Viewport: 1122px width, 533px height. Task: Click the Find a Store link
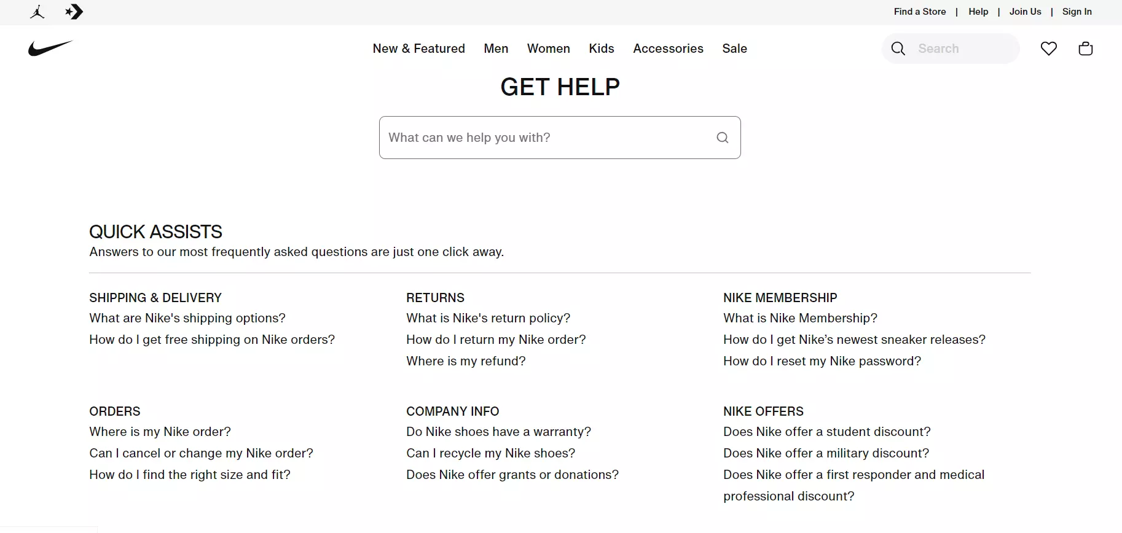pos(919,12)
